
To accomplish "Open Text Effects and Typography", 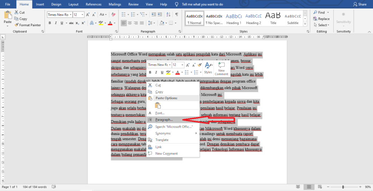I will pos(92,23).
